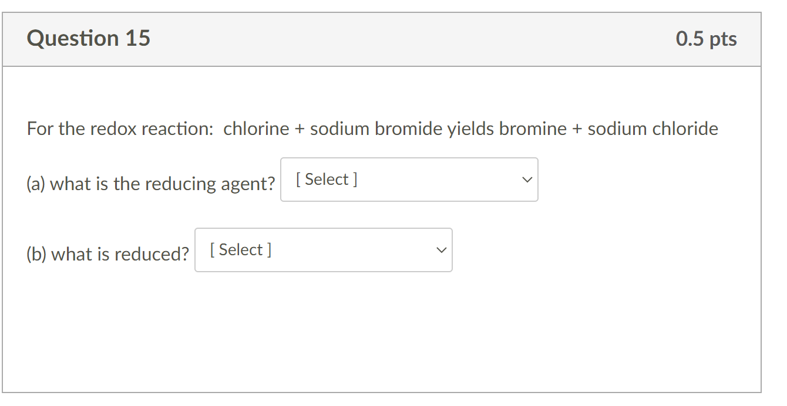
Task: Open the reducing agent dropdown
Action: pos(409,180)
